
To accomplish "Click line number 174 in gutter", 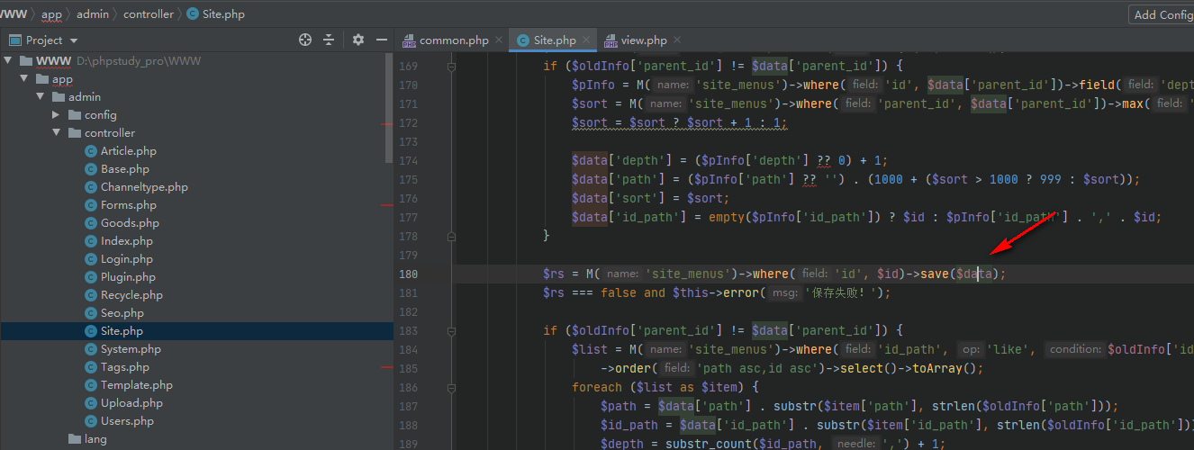I will pos(409,160).
